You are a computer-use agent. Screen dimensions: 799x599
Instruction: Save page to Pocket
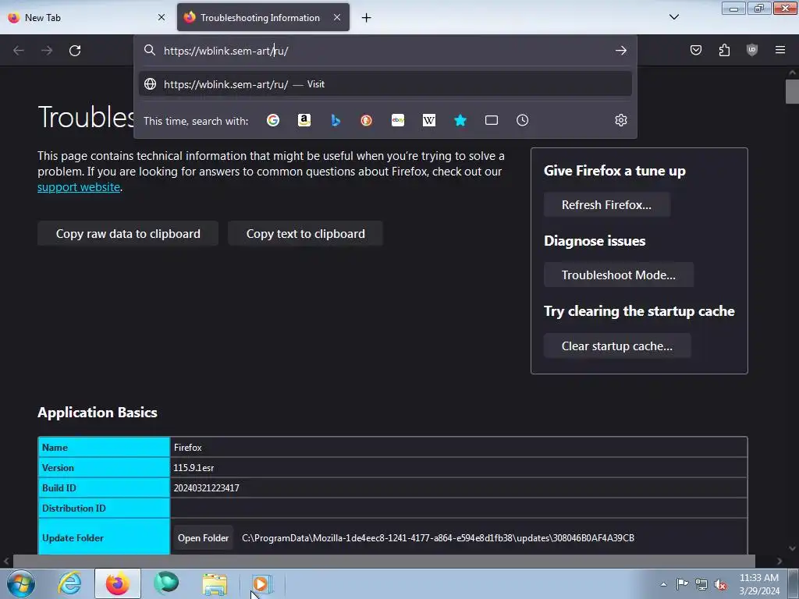696,50
